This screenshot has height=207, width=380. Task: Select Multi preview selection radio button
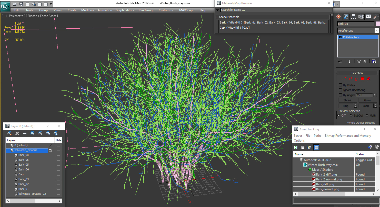(367, 116)
